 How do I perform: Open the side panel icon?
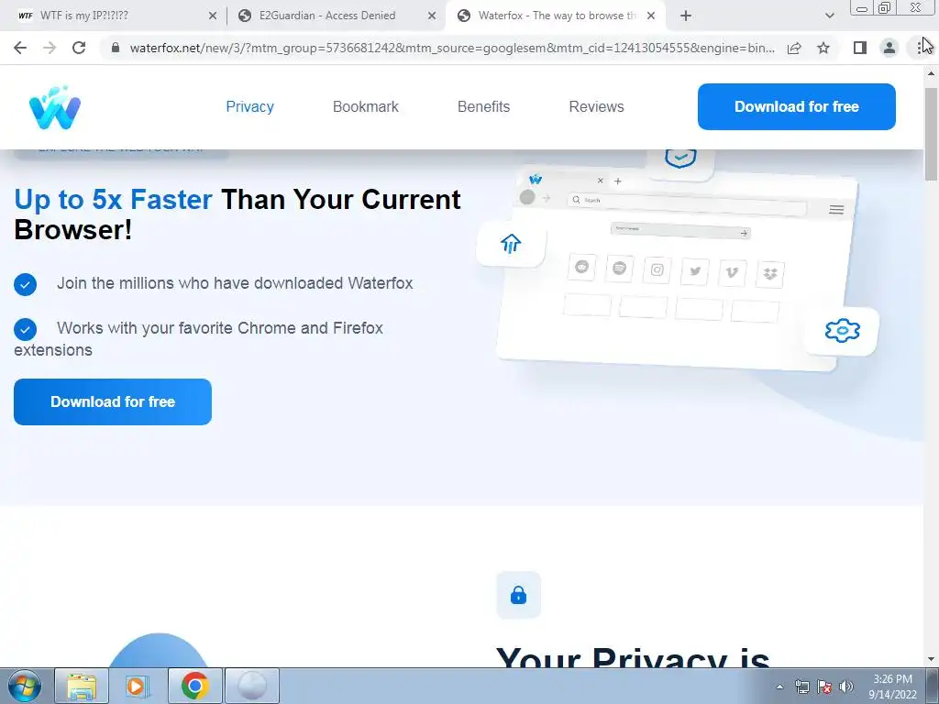(860, 48)
